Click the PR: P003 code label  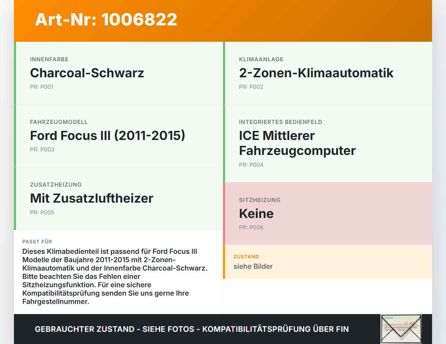42,149
